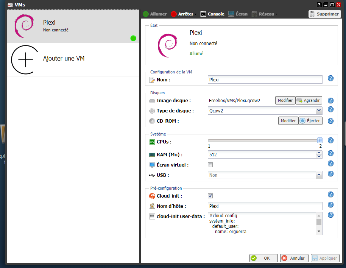Click the cloud-init user-data list icon
The height and width of the screenshot is (268, 346).
click(x=152, y=217)
